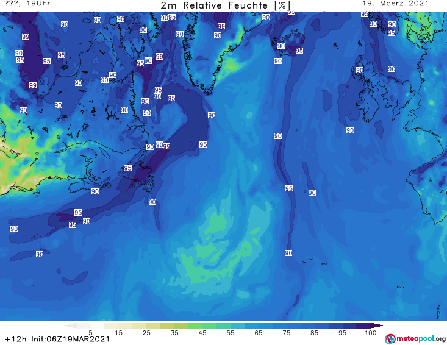Click legend value '35' on color scale

(174, 333)
